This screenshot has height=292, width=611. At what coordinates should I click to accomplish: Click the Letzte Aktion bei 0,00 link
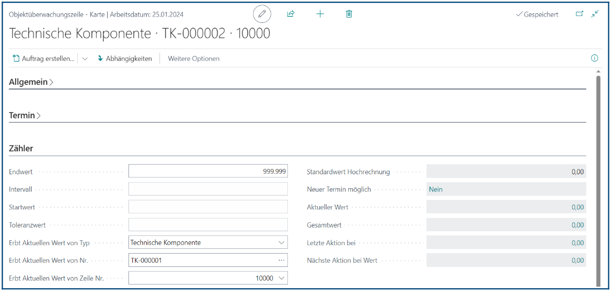577,243
